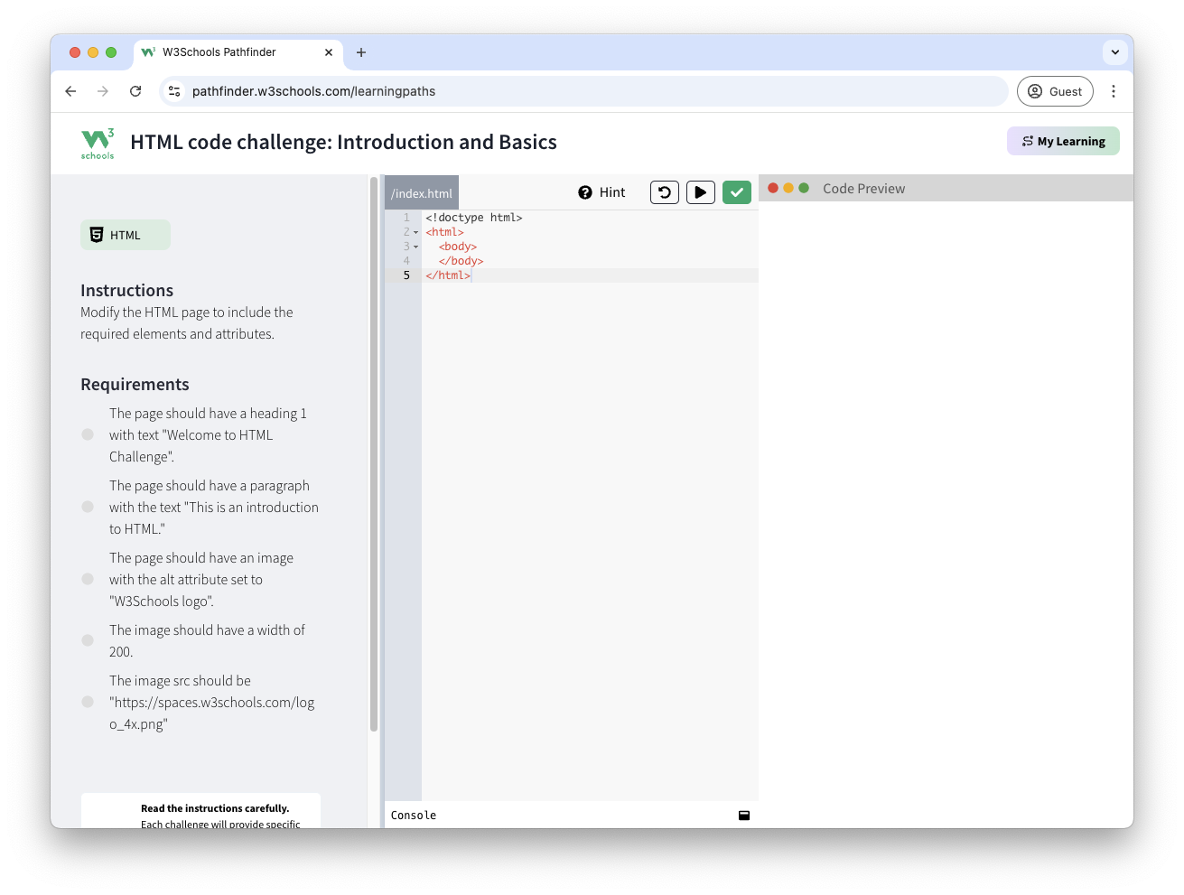Click the Hint question mark icon

click(585, 192)
